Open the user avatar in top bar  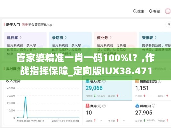(167, 11)
